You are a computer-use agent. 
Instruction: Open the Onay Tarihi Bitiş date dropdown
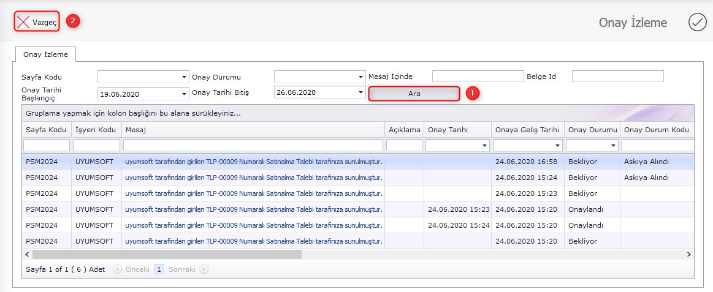[x=361, y=93]
